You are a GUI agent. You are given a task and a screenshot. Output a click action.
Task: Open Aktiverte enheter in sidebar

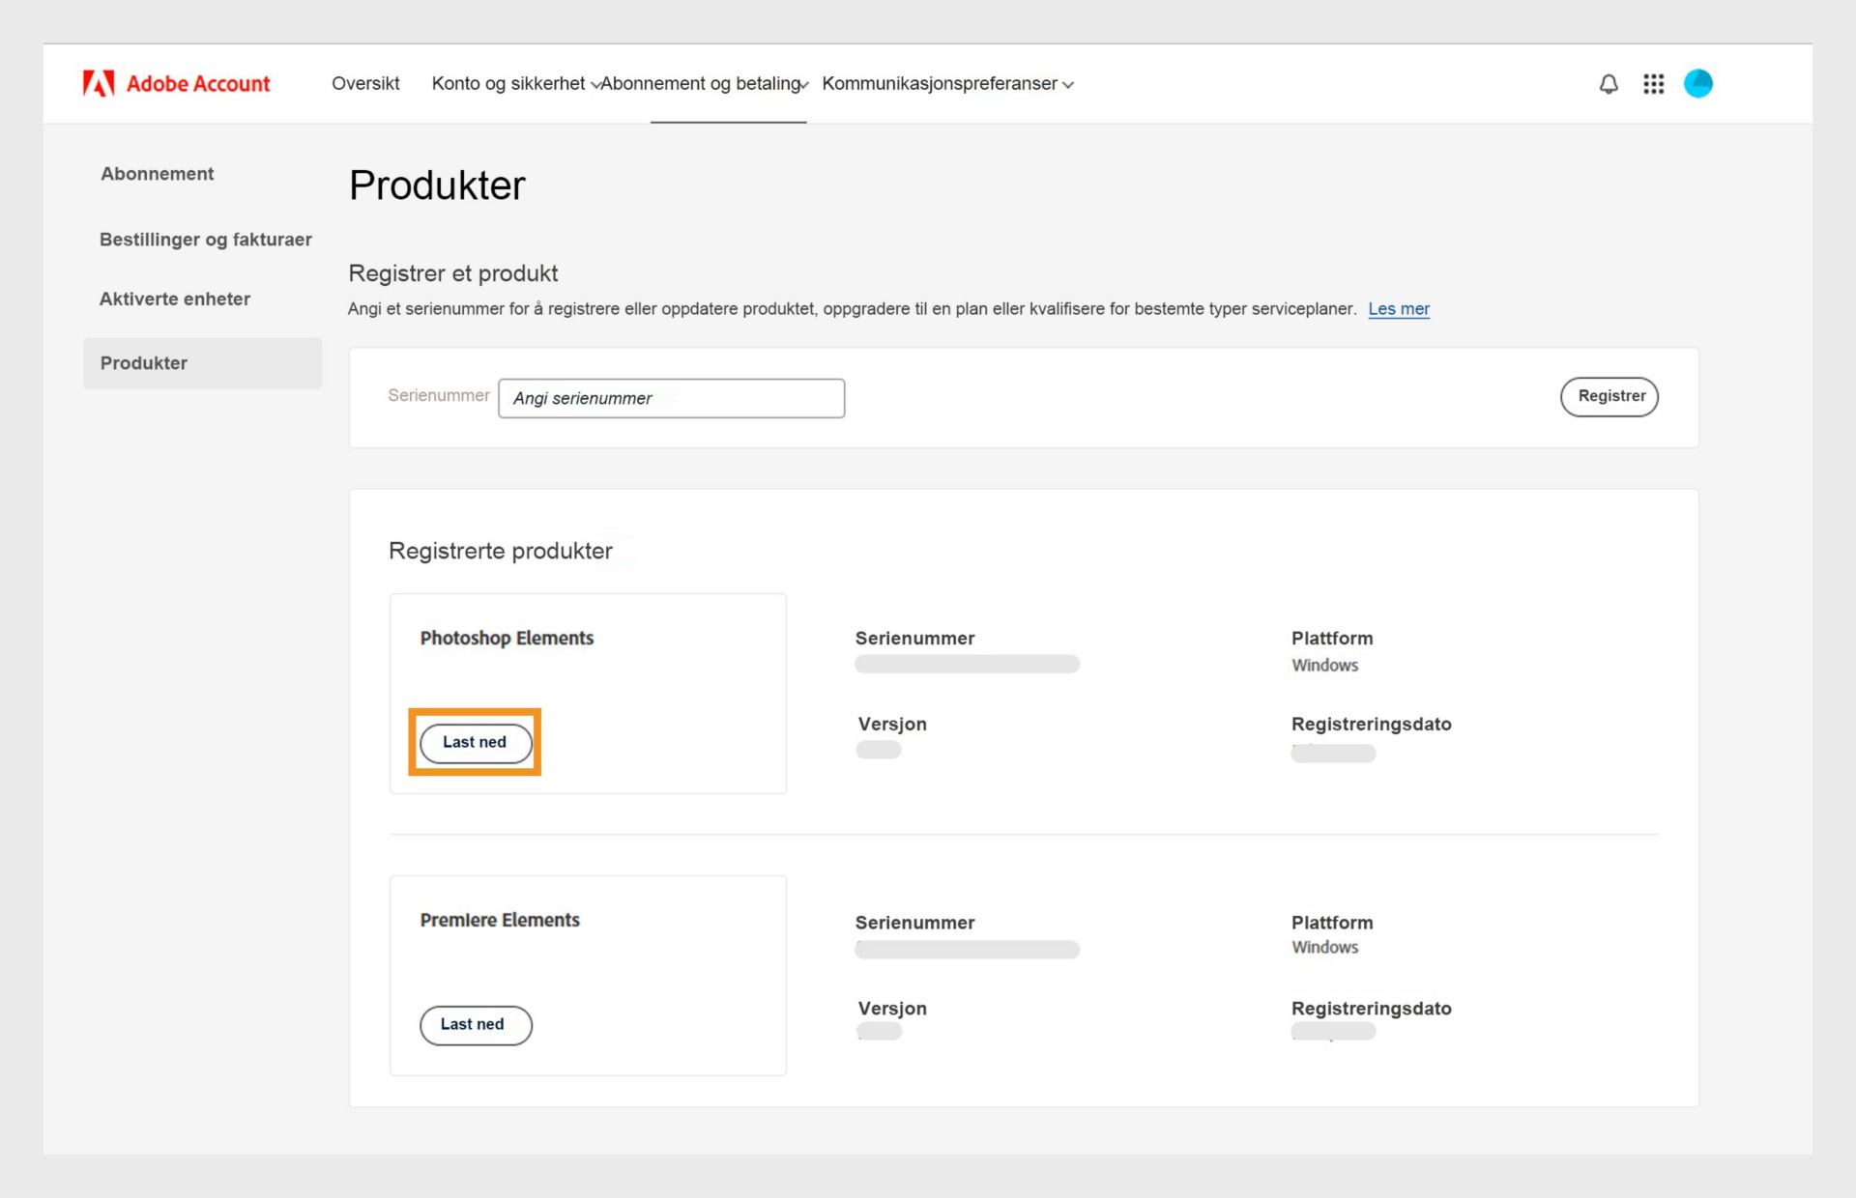(x=174, y=299)
